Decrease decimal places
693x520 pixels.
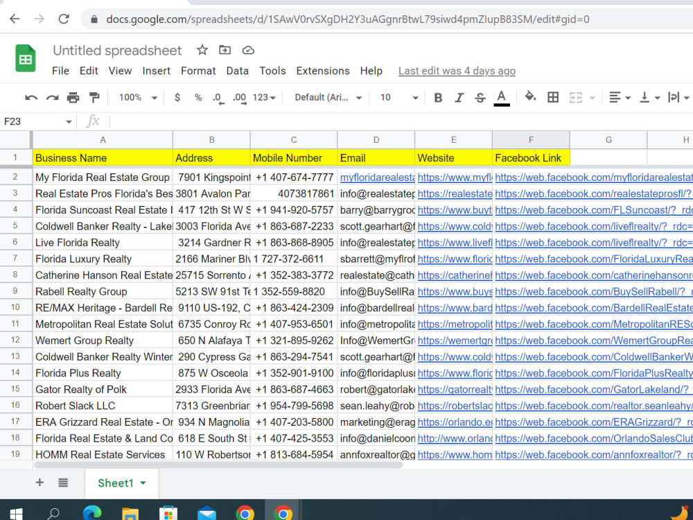coord(218,98)
